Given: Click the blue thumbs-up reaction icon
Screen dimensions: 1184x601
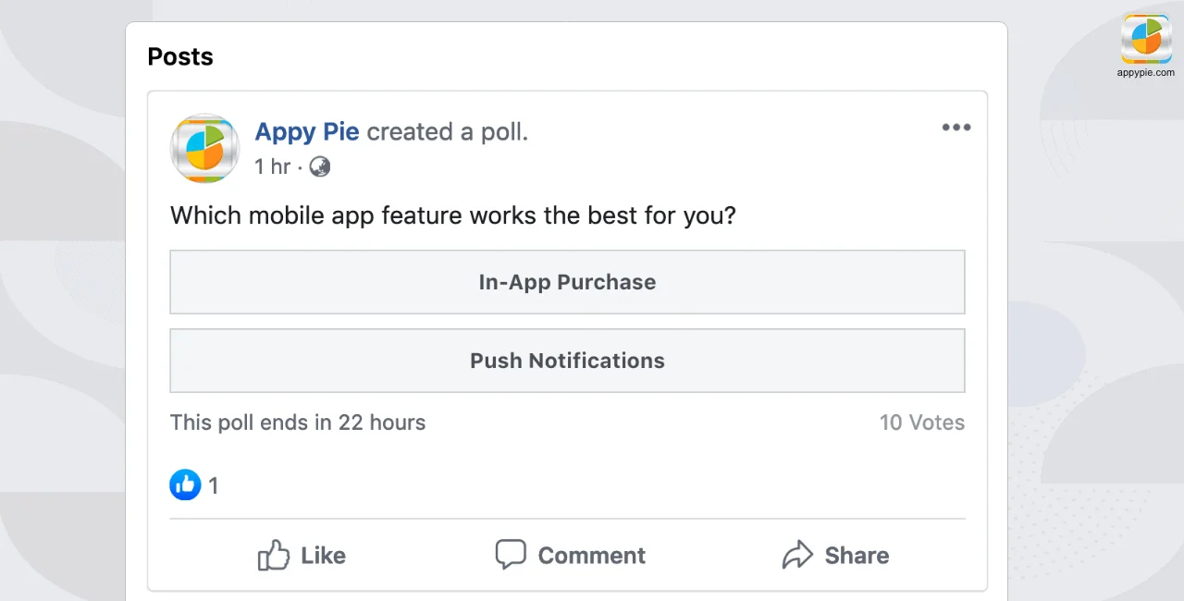Looking at the screenshot, I should pos(185,484).
